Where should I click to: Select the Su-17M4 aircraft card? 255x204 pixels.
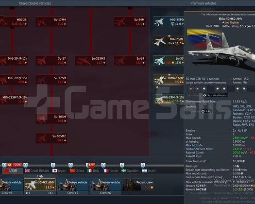coord(51,21)
